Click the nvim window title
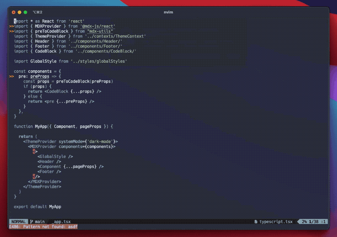 click(x=168, y=12)
